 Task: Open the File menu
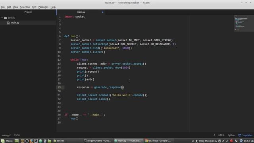click(3, 7)
